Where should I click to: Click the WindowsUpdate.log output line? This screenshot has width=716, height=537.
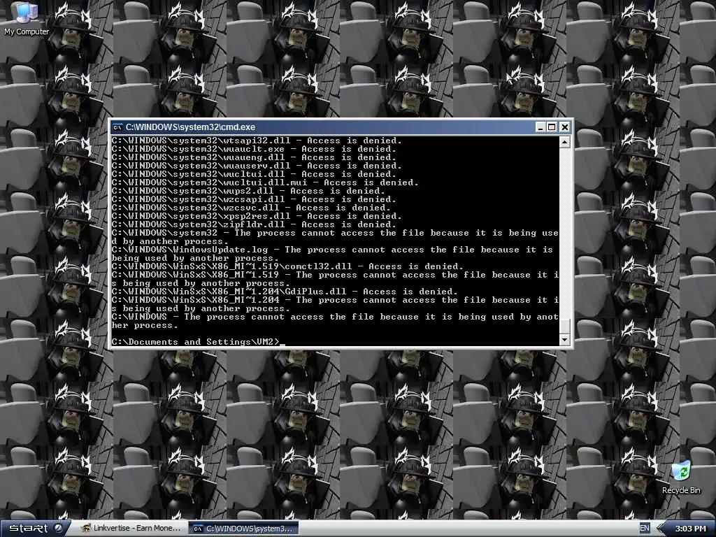point(332,253)
